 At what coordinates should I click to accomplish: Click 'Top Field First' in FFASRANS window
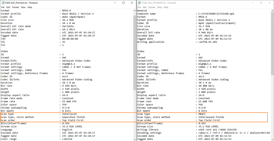point(209,120)
